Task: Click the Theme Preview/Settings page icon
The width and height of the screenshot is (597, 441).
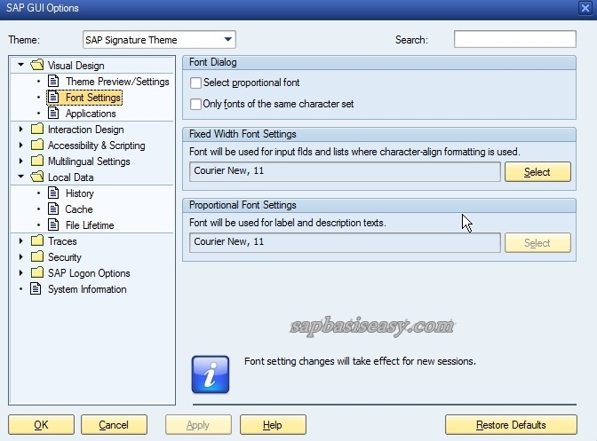Action: (x=54, y=82)
